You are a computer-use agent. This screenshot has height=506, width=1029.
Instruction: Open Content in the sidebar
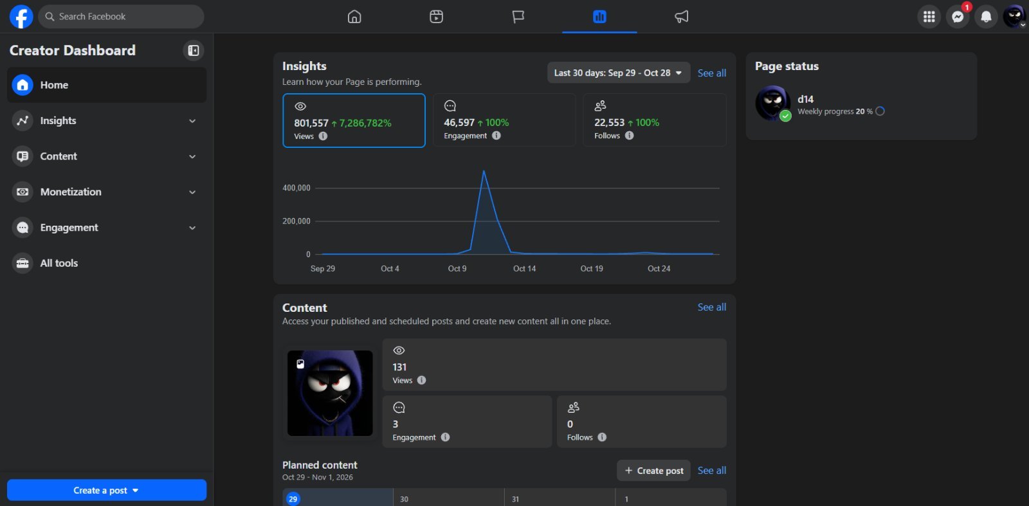click(x=107, y=156)
